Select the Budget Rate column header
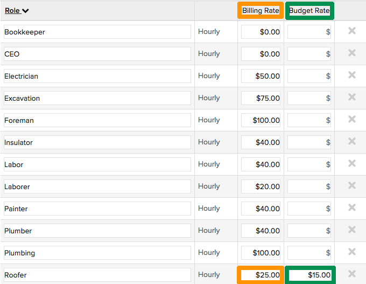Screen dimensions: 366x284 [x=309, y=11]
